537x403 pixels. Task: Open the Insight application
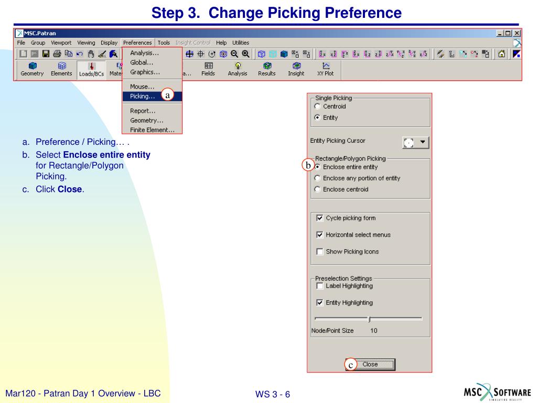pyautogui.click(x=296, y=69)
